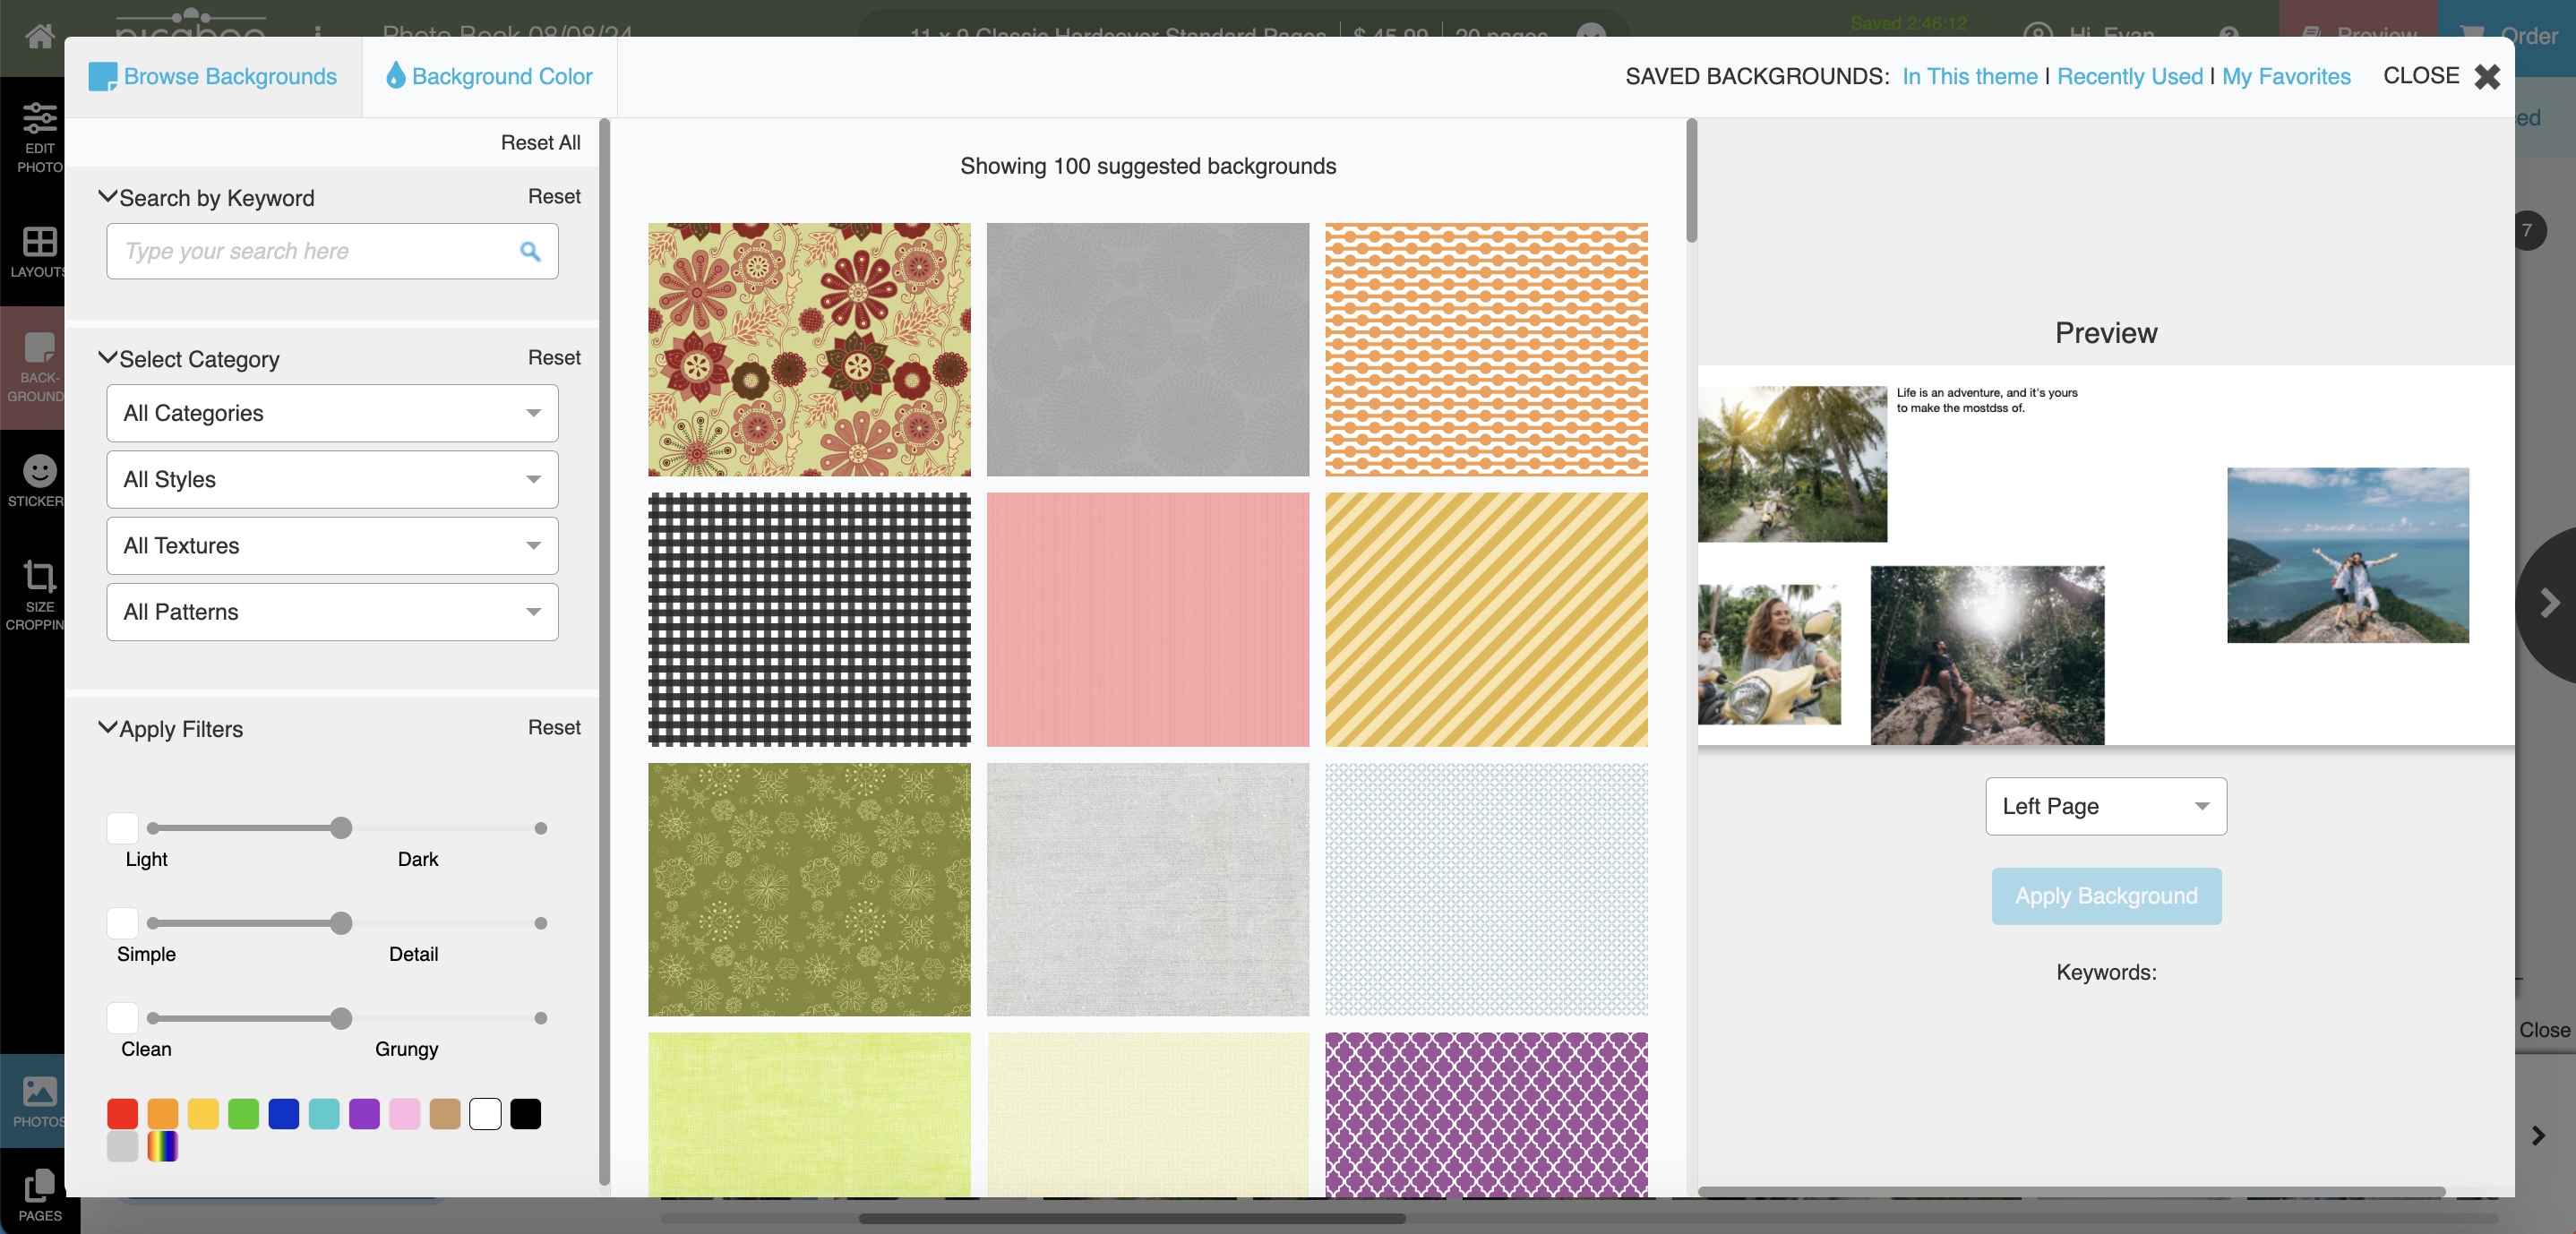Enable the Clean/Grungy filter checkbox
Viewport: 2576px width, 1234px height.
point(122,1017)
